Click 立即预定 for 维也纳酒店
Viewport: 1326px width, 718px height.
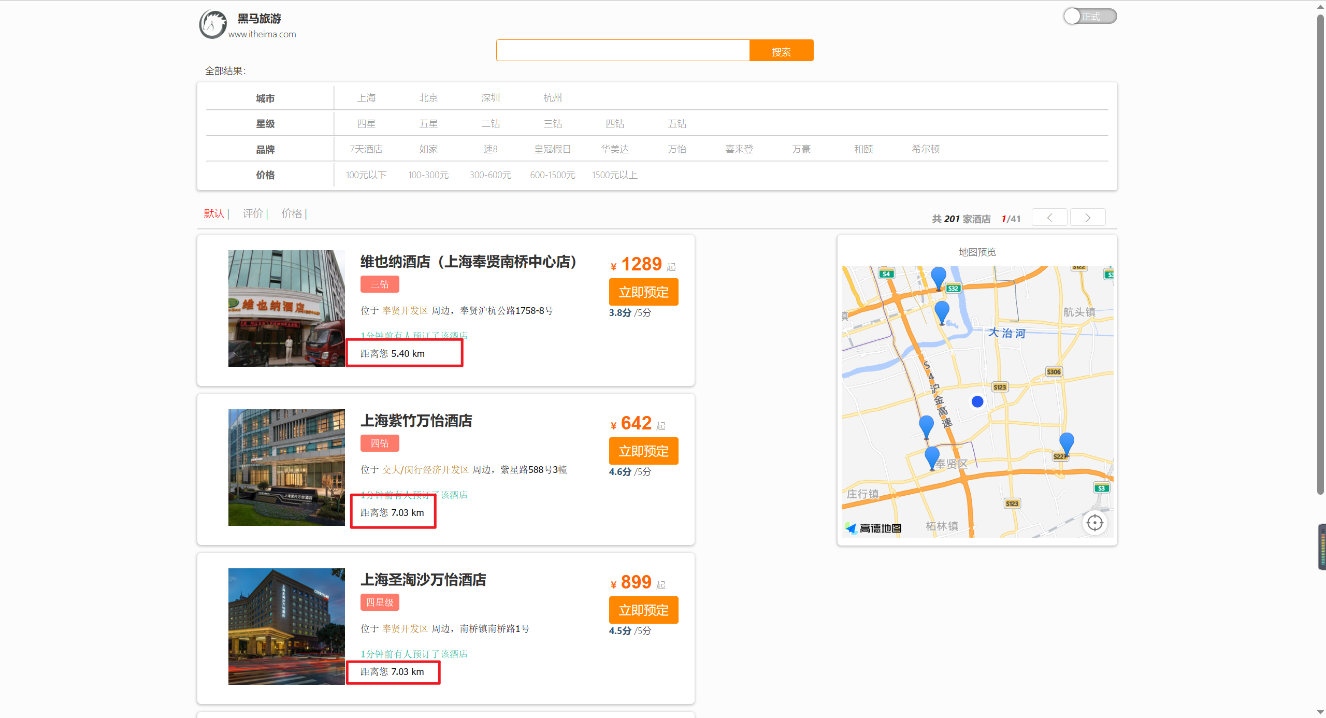coord(644,292)
